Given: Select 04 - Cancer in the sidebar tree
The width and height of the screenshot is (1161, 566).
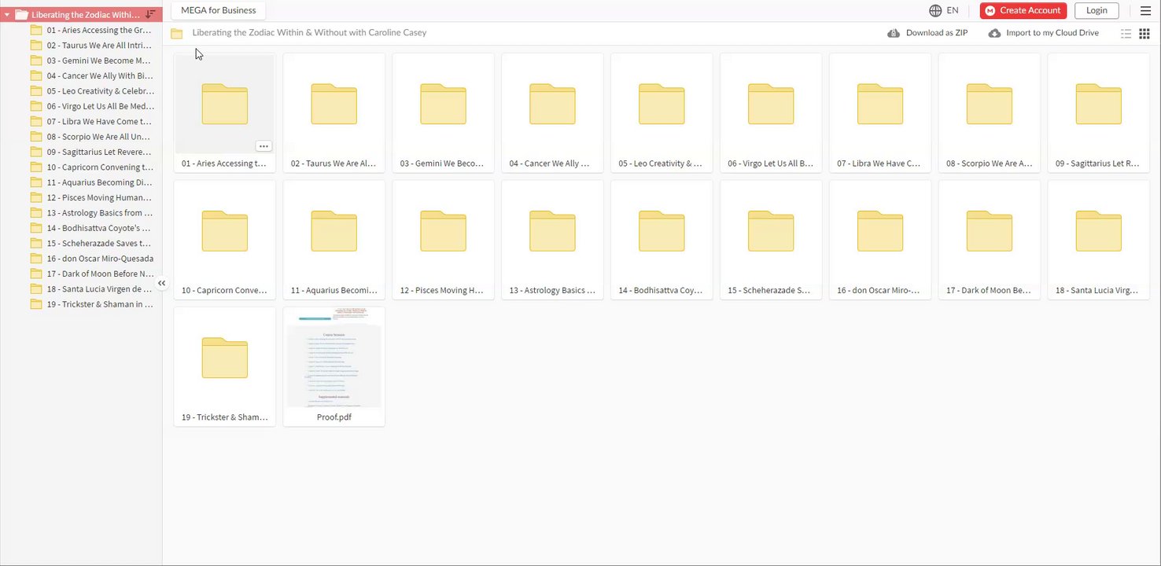Looking at the screenshot, I should (90, 76).
